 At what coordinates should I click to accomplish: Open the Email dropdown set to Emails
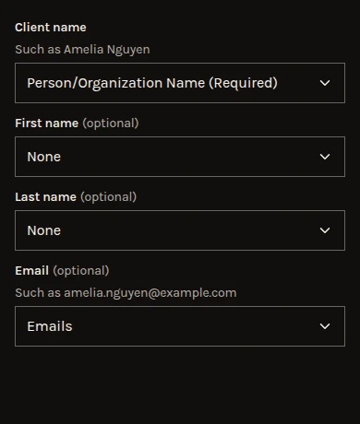point(180,326)
